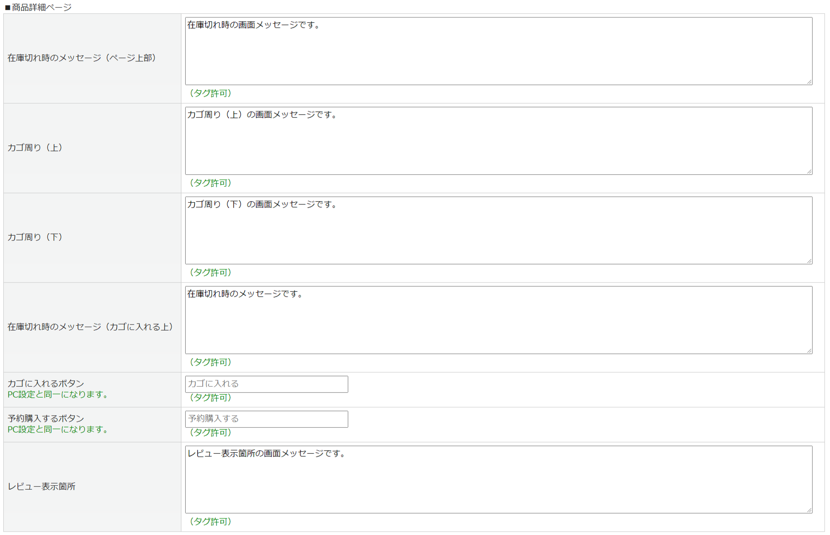Image resolution: width=830 pixels, height=535 pixels.
Task: Click the レビュー表示箇所 message textarea
Action: [498, 479]
